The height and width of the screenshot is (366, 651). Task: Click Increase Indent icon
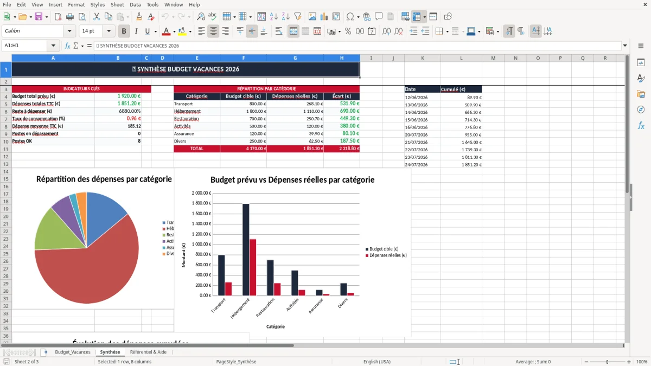[x=413, y=31]
